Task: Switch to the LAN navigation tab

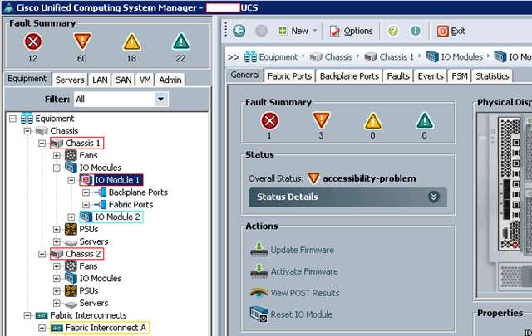Action: point(100,80)
